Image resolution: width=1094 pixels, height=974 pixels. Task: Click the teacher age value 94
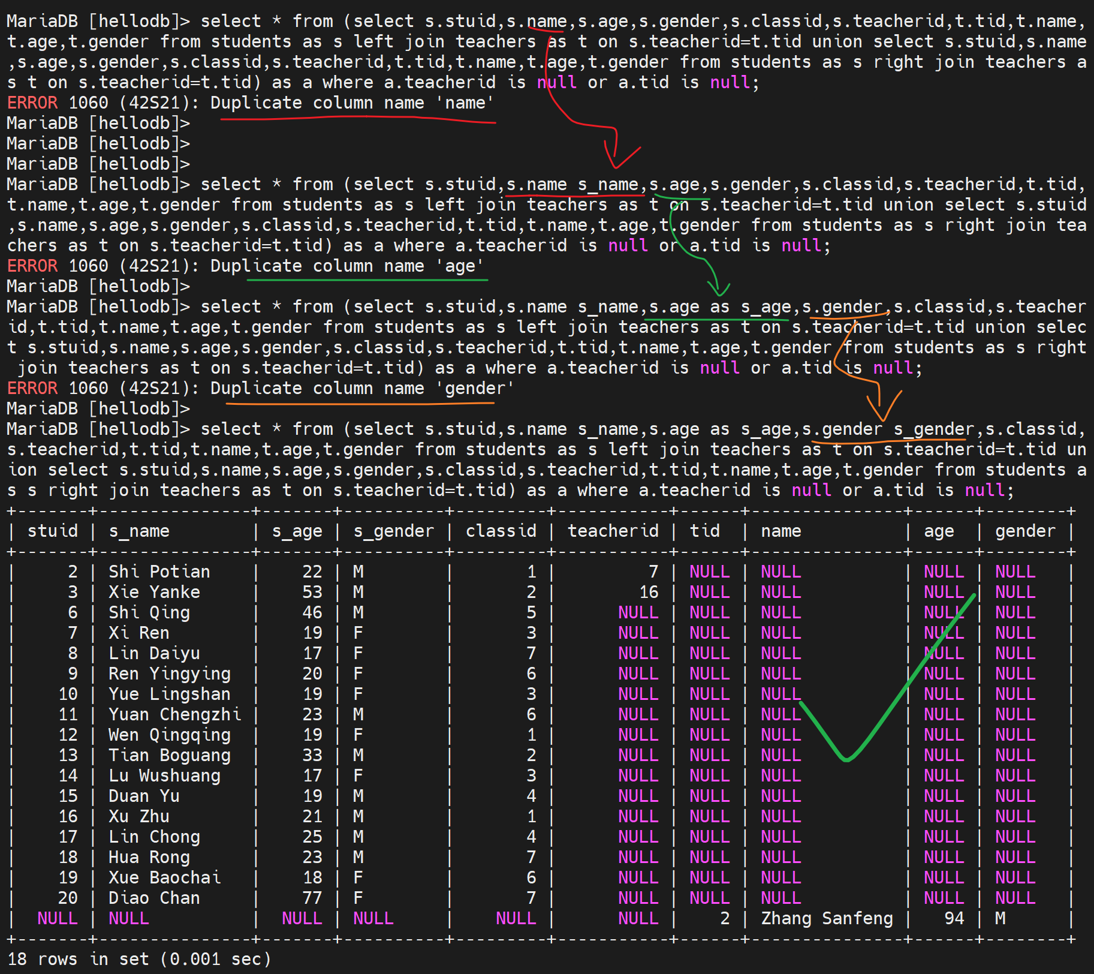954,919
